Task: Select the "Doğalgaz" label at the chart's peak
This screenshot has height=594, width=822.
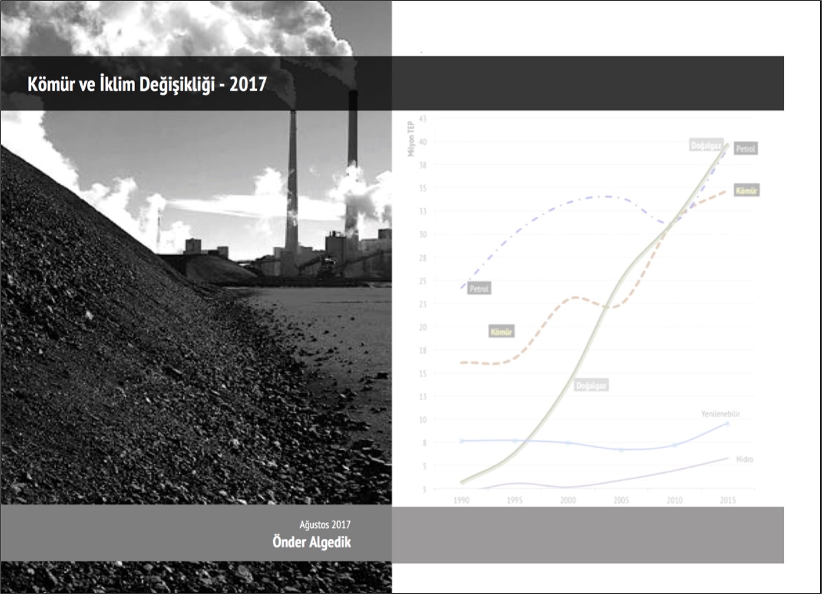Action: pyautogui.click(x=706, y=145)
